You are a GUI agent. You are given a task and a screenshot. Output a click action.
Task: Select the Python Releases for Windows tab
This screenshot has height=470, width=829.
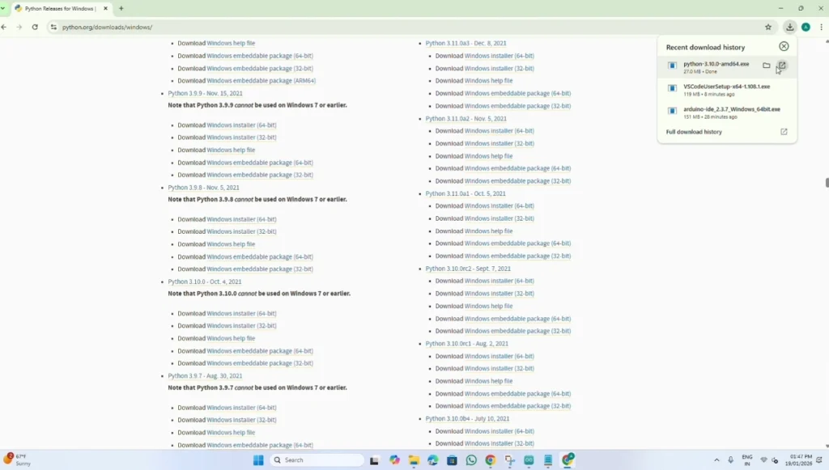pos(58,8)
